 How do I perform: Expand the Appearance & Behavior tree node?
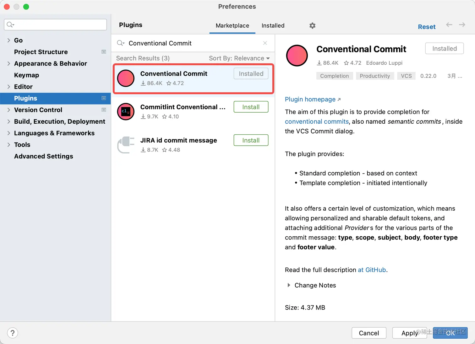tap(9, 63)
